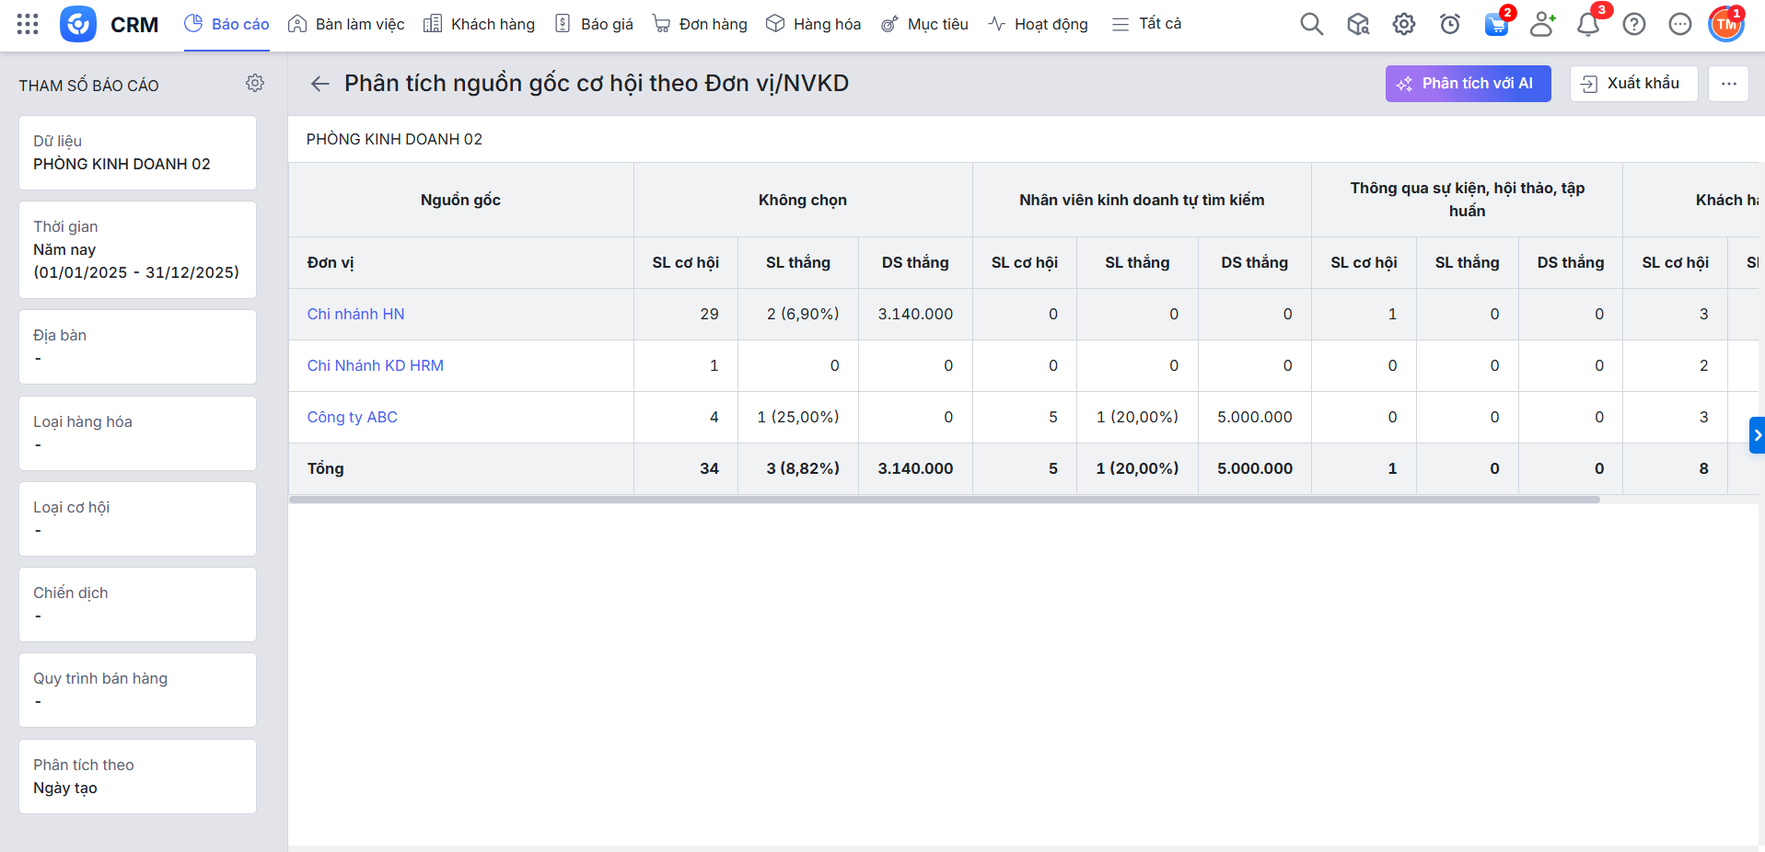Screen dimensions: 1765x852
Task: Click the search magnifier icon
Action: point(1311,24)
